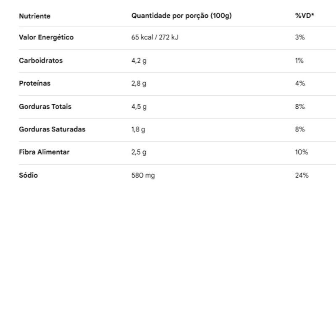Click the 1,8 g saturated fat amount
Viewport: 336px width, 336px height.
click(138, 129)
